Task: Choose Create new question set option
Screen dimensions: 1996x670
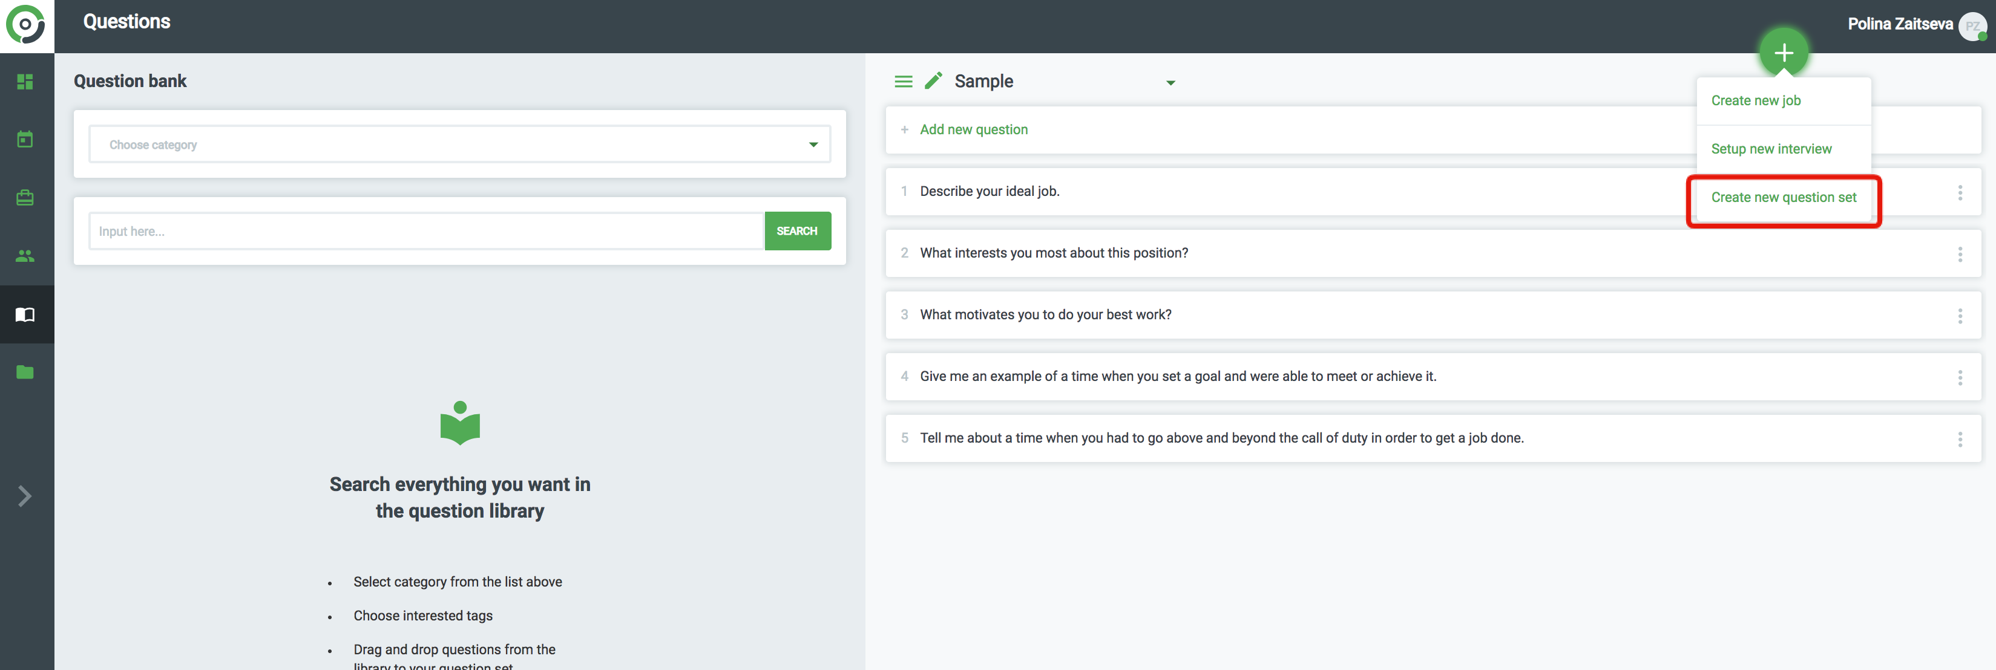Action: pos(1783,198)
